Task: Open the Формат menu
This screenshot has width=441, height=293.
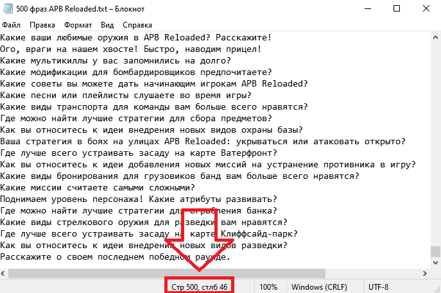Action: (x=78, y=25)
